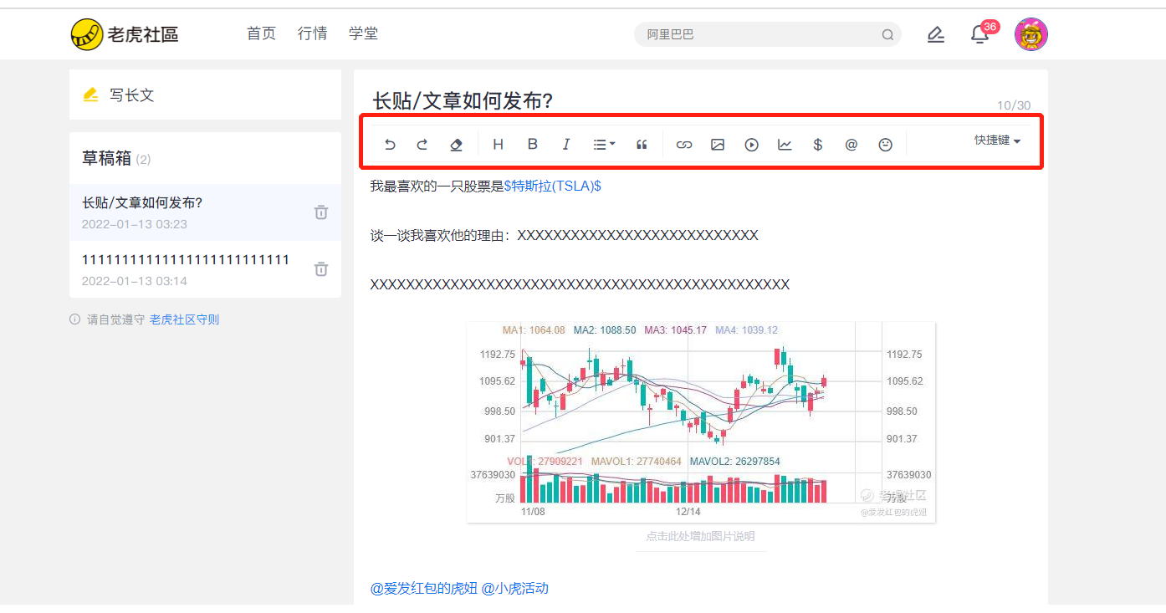Image resolution: width=1166 pixels, height=613 pixels.
Task: Edit the article title 长贴/文章如何发布?
Action: 463,101
